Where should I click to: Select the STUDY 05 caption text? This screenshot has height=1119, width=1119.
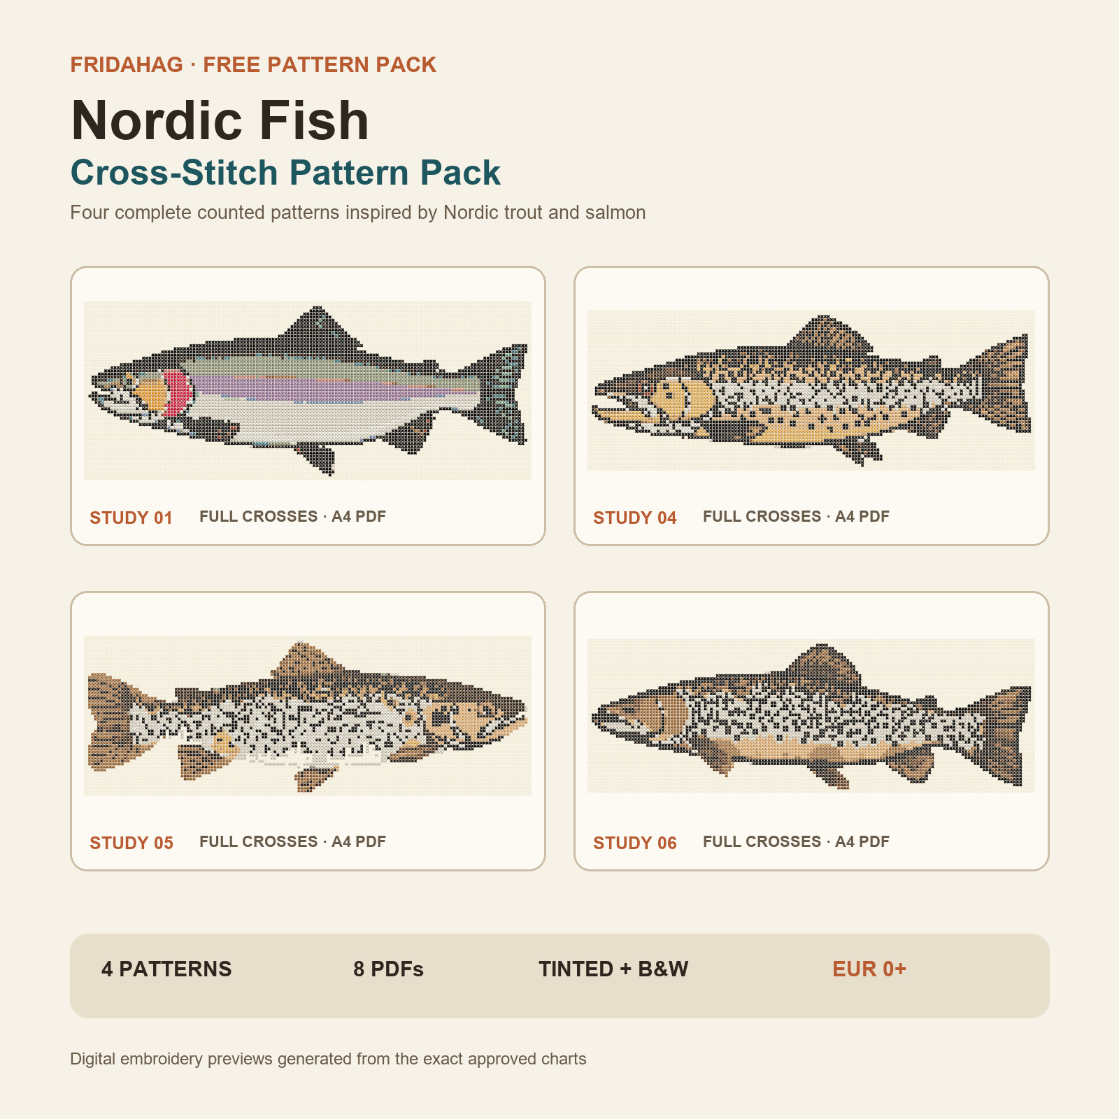click(131, 843)
